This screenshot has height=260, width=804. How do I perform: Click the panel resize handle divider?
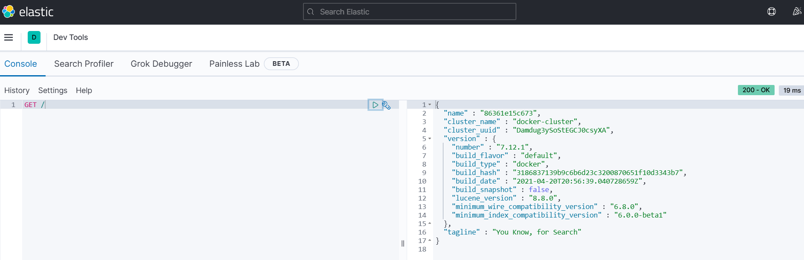pyautogui.click(x=403, y=243)
